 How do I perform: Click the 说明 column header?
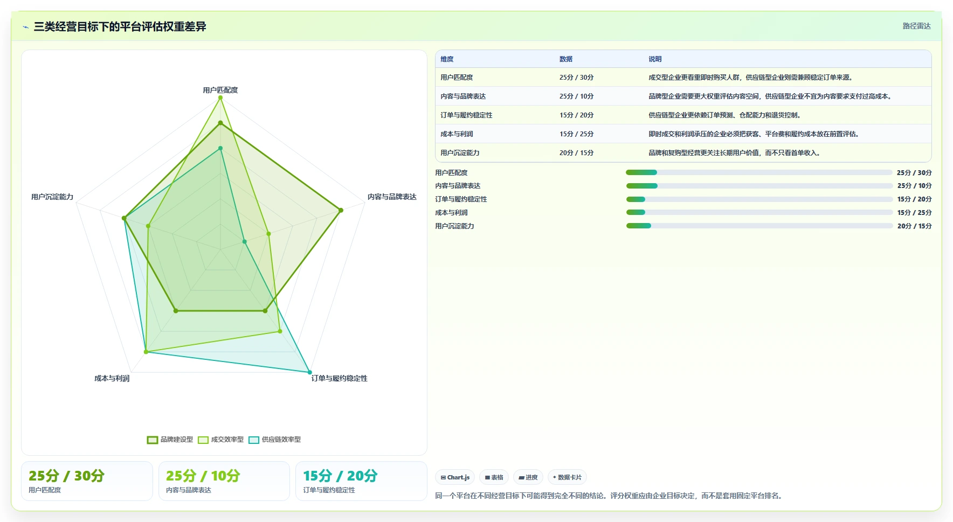coord(655,59)
